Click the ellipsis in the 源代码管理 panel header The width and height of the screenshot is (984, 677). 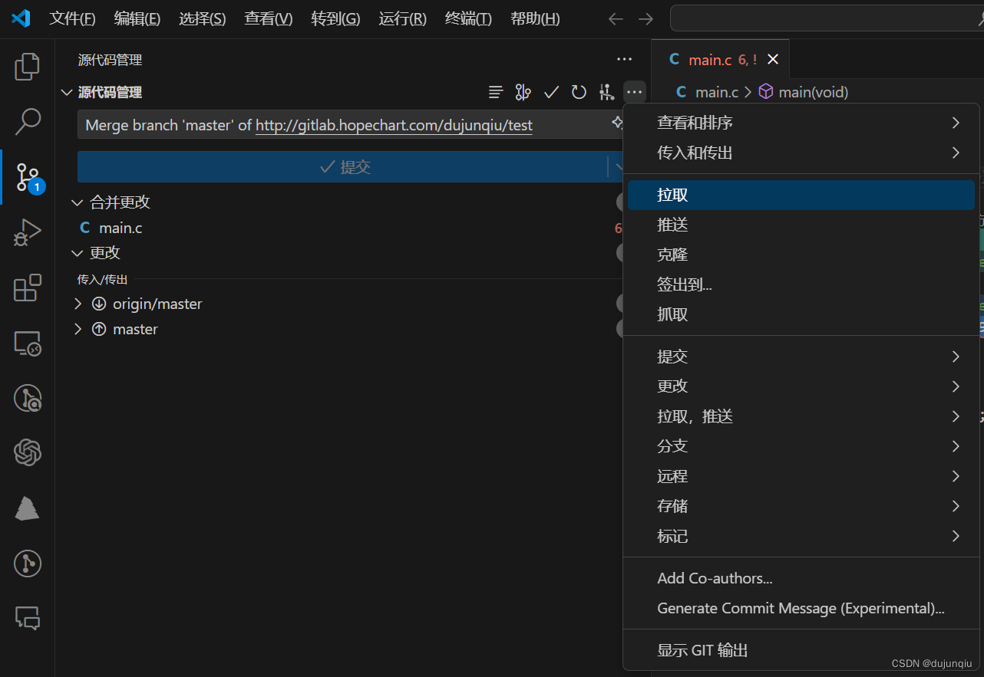[625, 59]
